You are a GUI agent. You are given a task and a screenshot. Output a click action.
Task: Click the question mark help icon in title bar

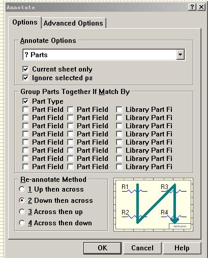192,7
